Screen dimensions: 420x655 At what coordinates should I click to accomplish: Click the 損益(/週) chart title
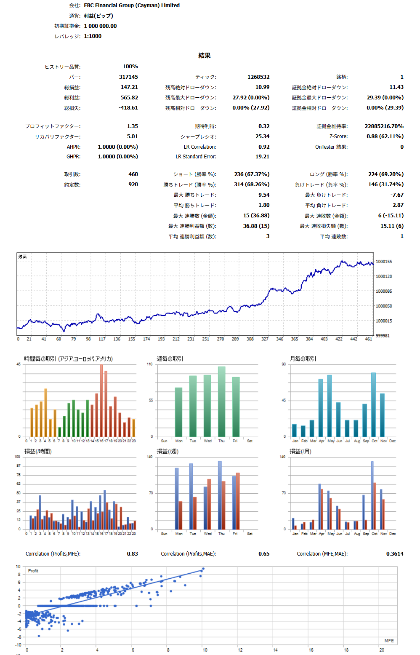(167, 452)
